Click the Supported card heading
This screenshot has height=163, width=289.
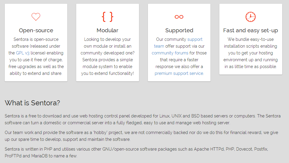point(179,30)
